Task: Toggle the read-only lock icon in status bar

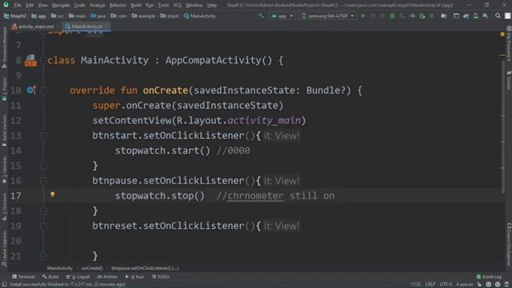Action: 479,285
